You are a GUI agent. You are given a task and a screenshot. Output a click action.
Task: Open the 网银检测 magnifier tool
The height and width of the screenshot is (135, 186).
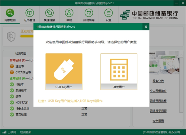[x=11, y=15]
